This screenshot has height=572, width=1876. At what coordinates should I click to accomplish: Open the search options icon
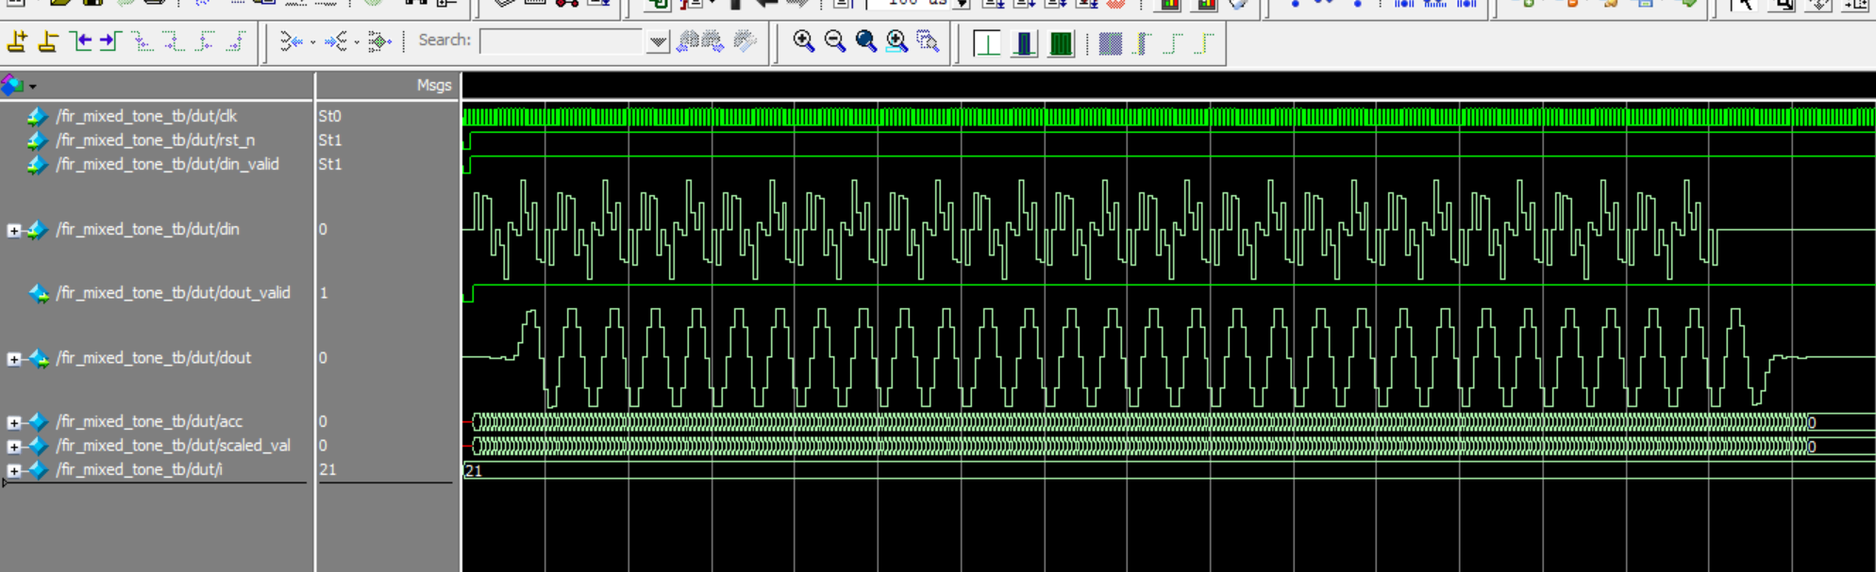tap(745, 41)
